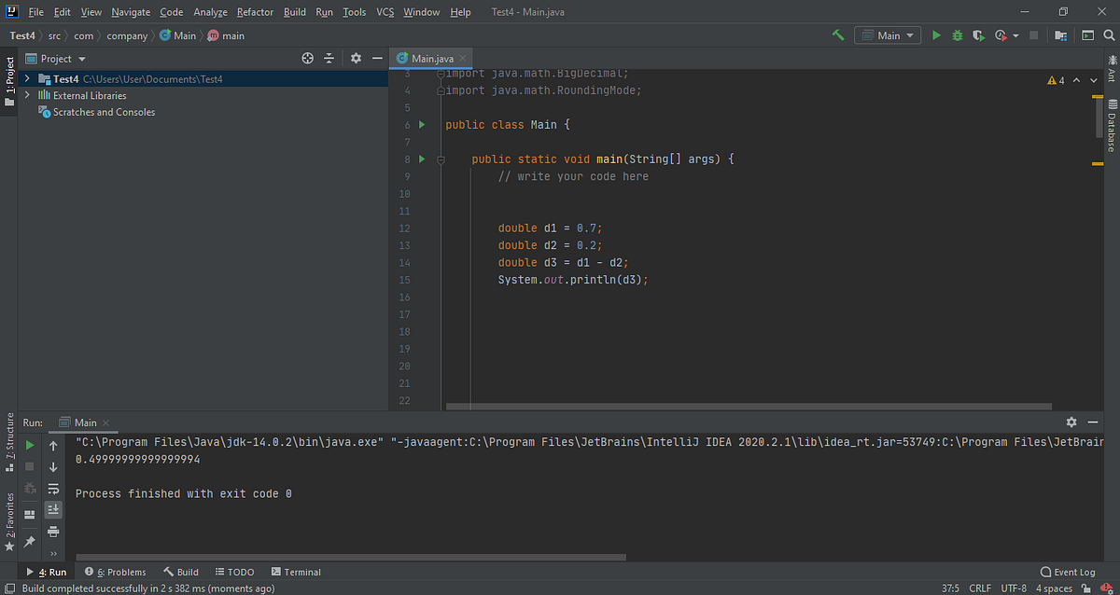The width and height of the screenshot is (1120, 595).
Task: Go to previous highlighted problem arrow
Action: 1077,80
